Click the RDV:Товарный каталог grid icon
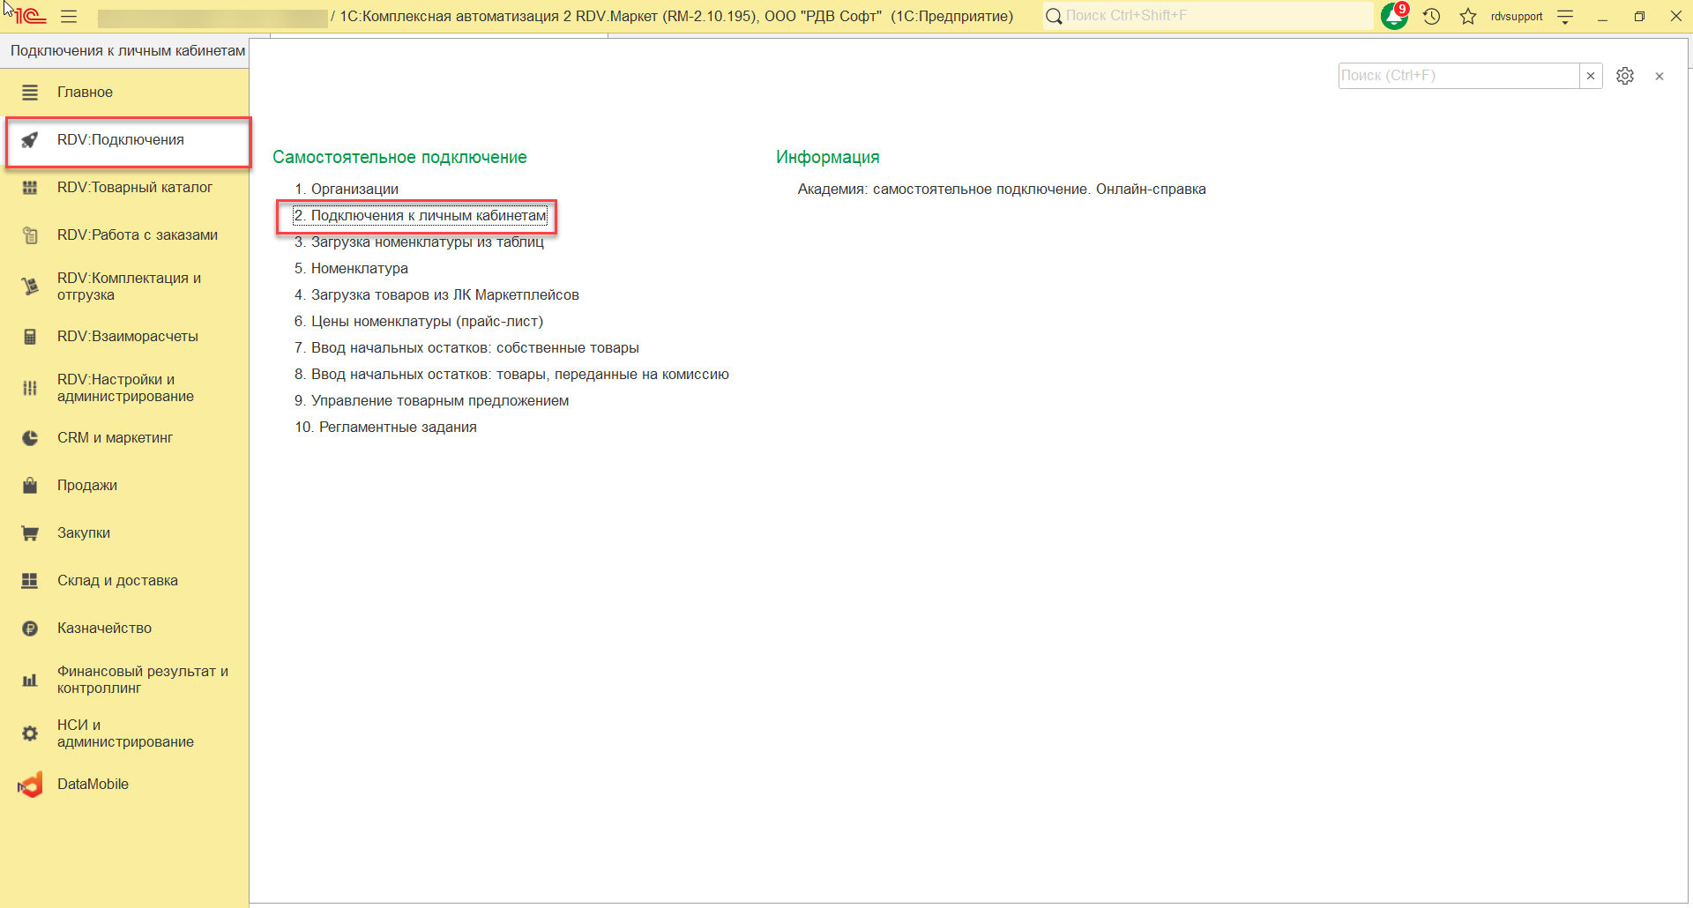 (x=30, y=188)
